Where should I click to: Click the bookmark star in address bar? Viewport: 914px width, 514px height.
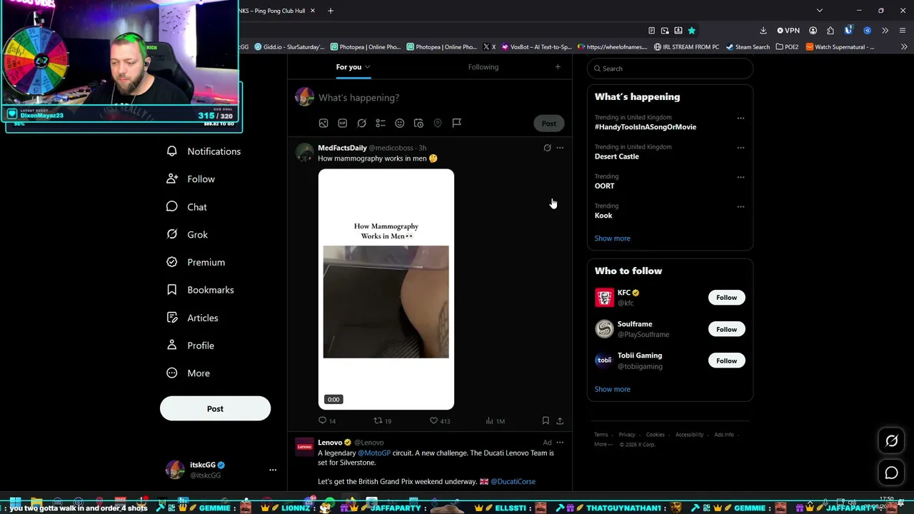[691, 31]
